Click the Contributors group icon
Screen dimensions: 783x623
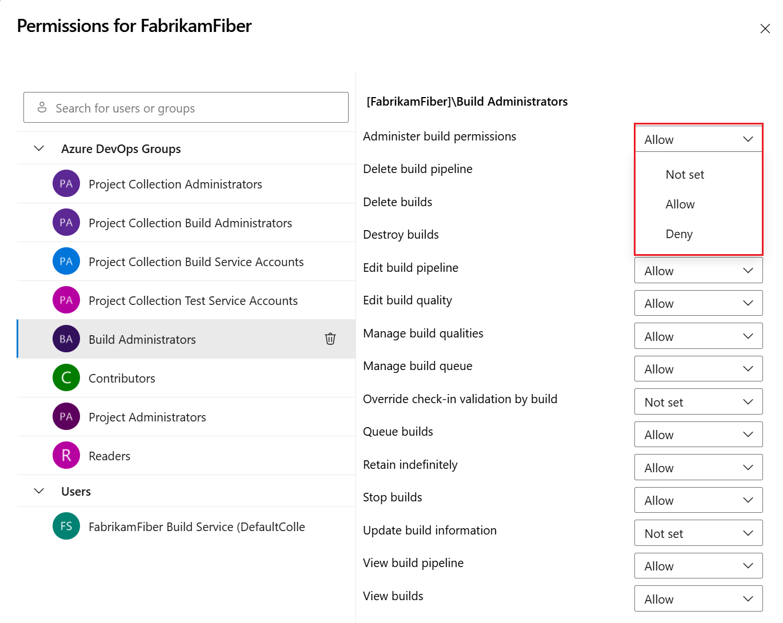(66, 377)
